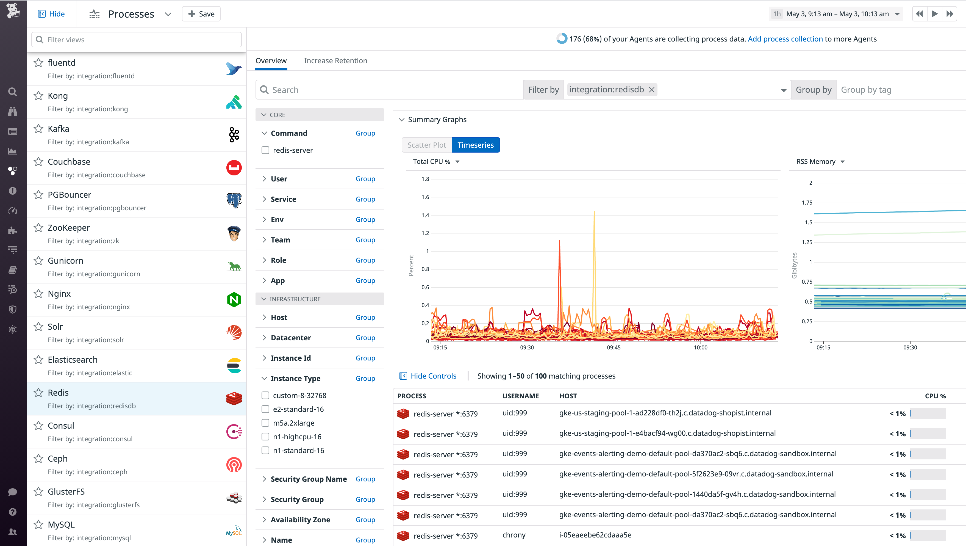
Task: Open the search magnifier in left navigation
Action: [x=12, y=92]
